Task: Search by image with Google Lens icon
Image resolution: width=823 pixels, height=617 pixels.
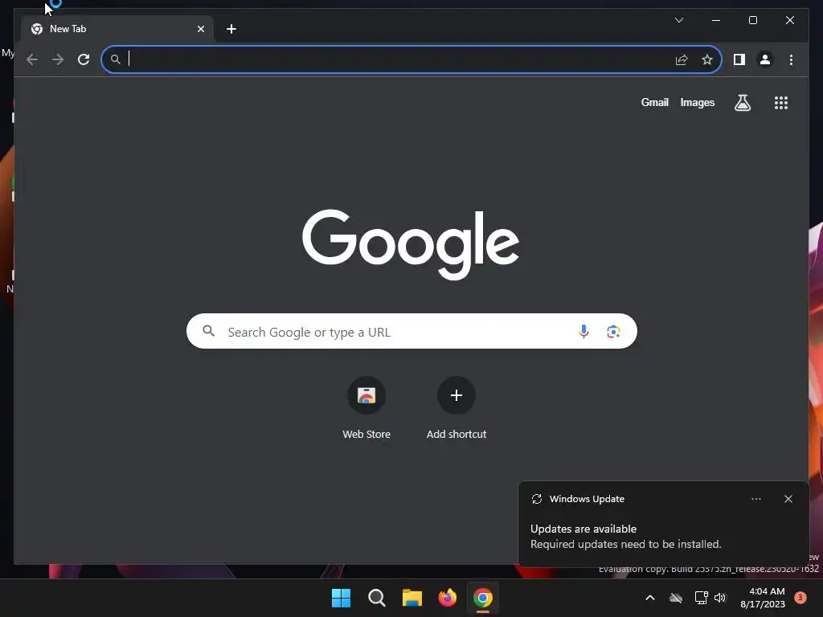Action: tap(613, 331)
